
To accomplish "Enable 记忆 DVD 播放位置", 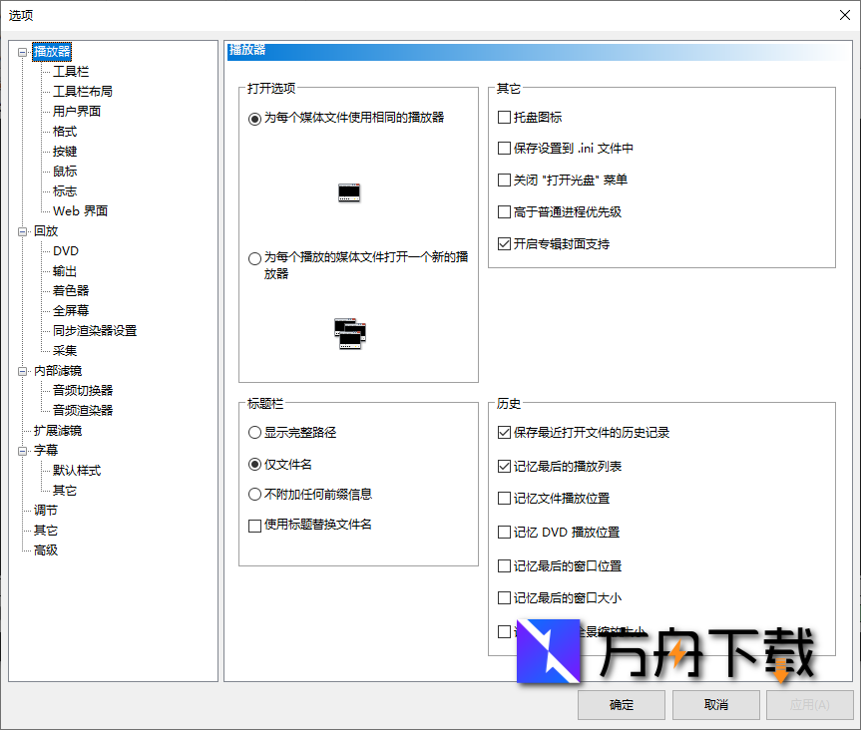I will [x=503, y=532].
